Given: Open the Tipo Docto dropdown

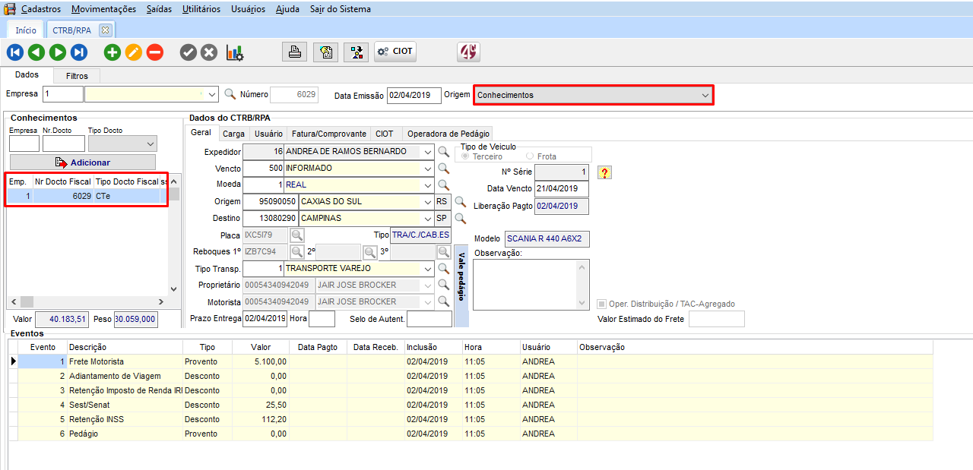Looking at the screenshot, I should tap(150, 144).
